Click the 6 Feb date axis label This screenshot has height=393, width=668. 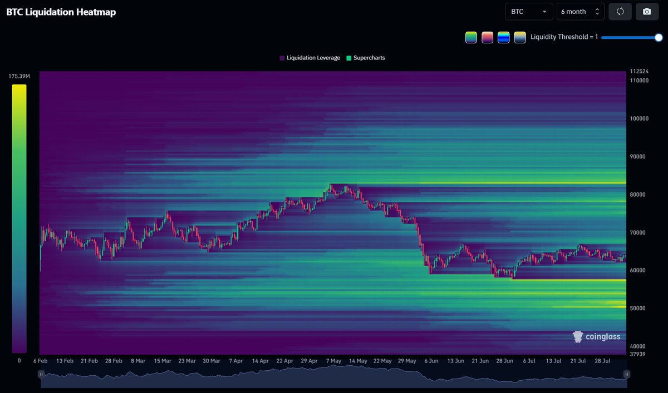pos(41,361)
